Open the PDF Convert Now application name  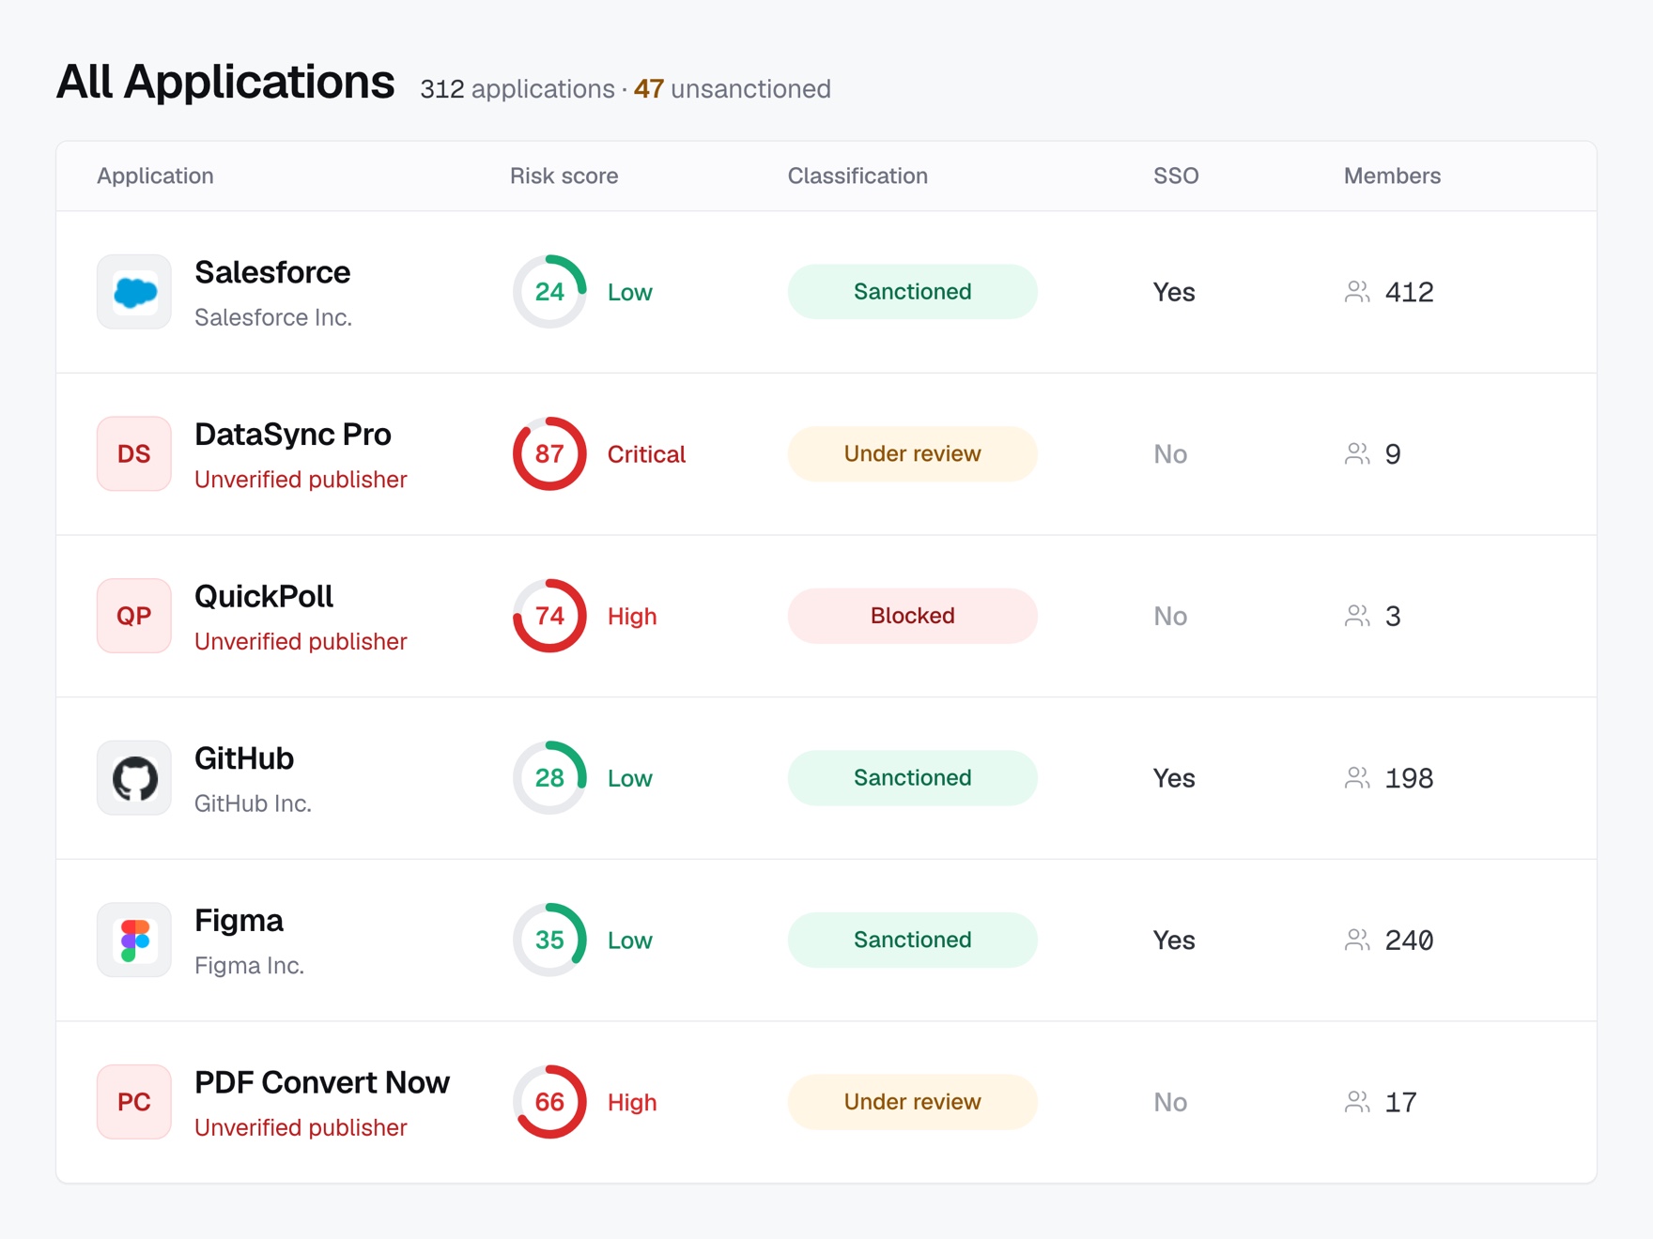[x=322, y=1082]
